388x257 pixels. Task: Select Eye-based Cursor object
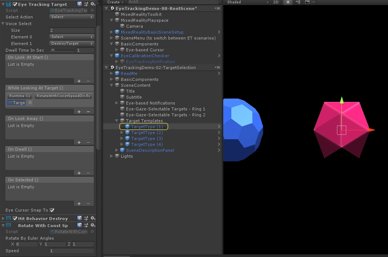tap(145, 50)
